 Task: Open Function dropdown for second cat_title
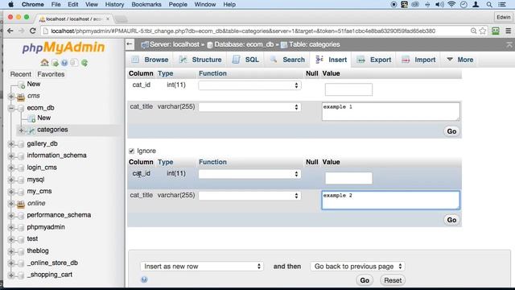pos(249,196)
